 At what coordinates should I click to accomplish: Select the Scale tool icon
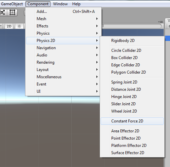3,13
